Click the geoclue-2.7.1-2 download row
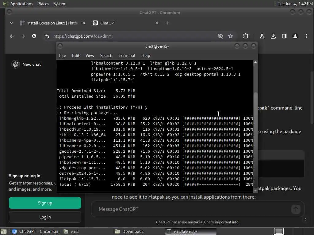Screen dimensions: 314x235 coord(156,151)
